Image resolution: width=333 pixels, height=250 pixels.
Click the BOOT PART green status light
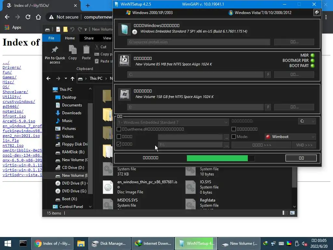click(x=313, y=65)
